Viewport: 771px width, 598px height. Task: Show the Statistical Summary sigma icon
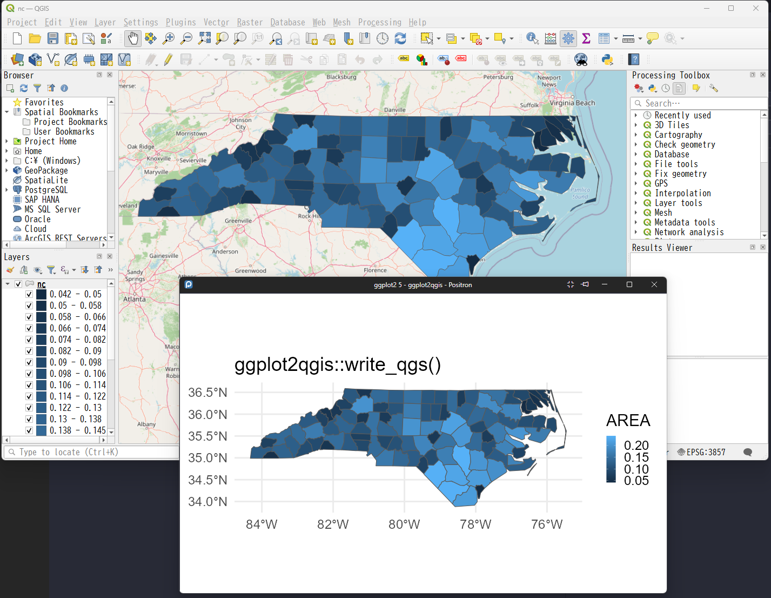point(586,38)
